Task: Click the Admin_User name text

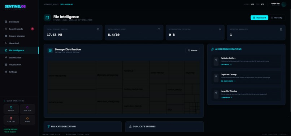Action: tap(275, 3)
